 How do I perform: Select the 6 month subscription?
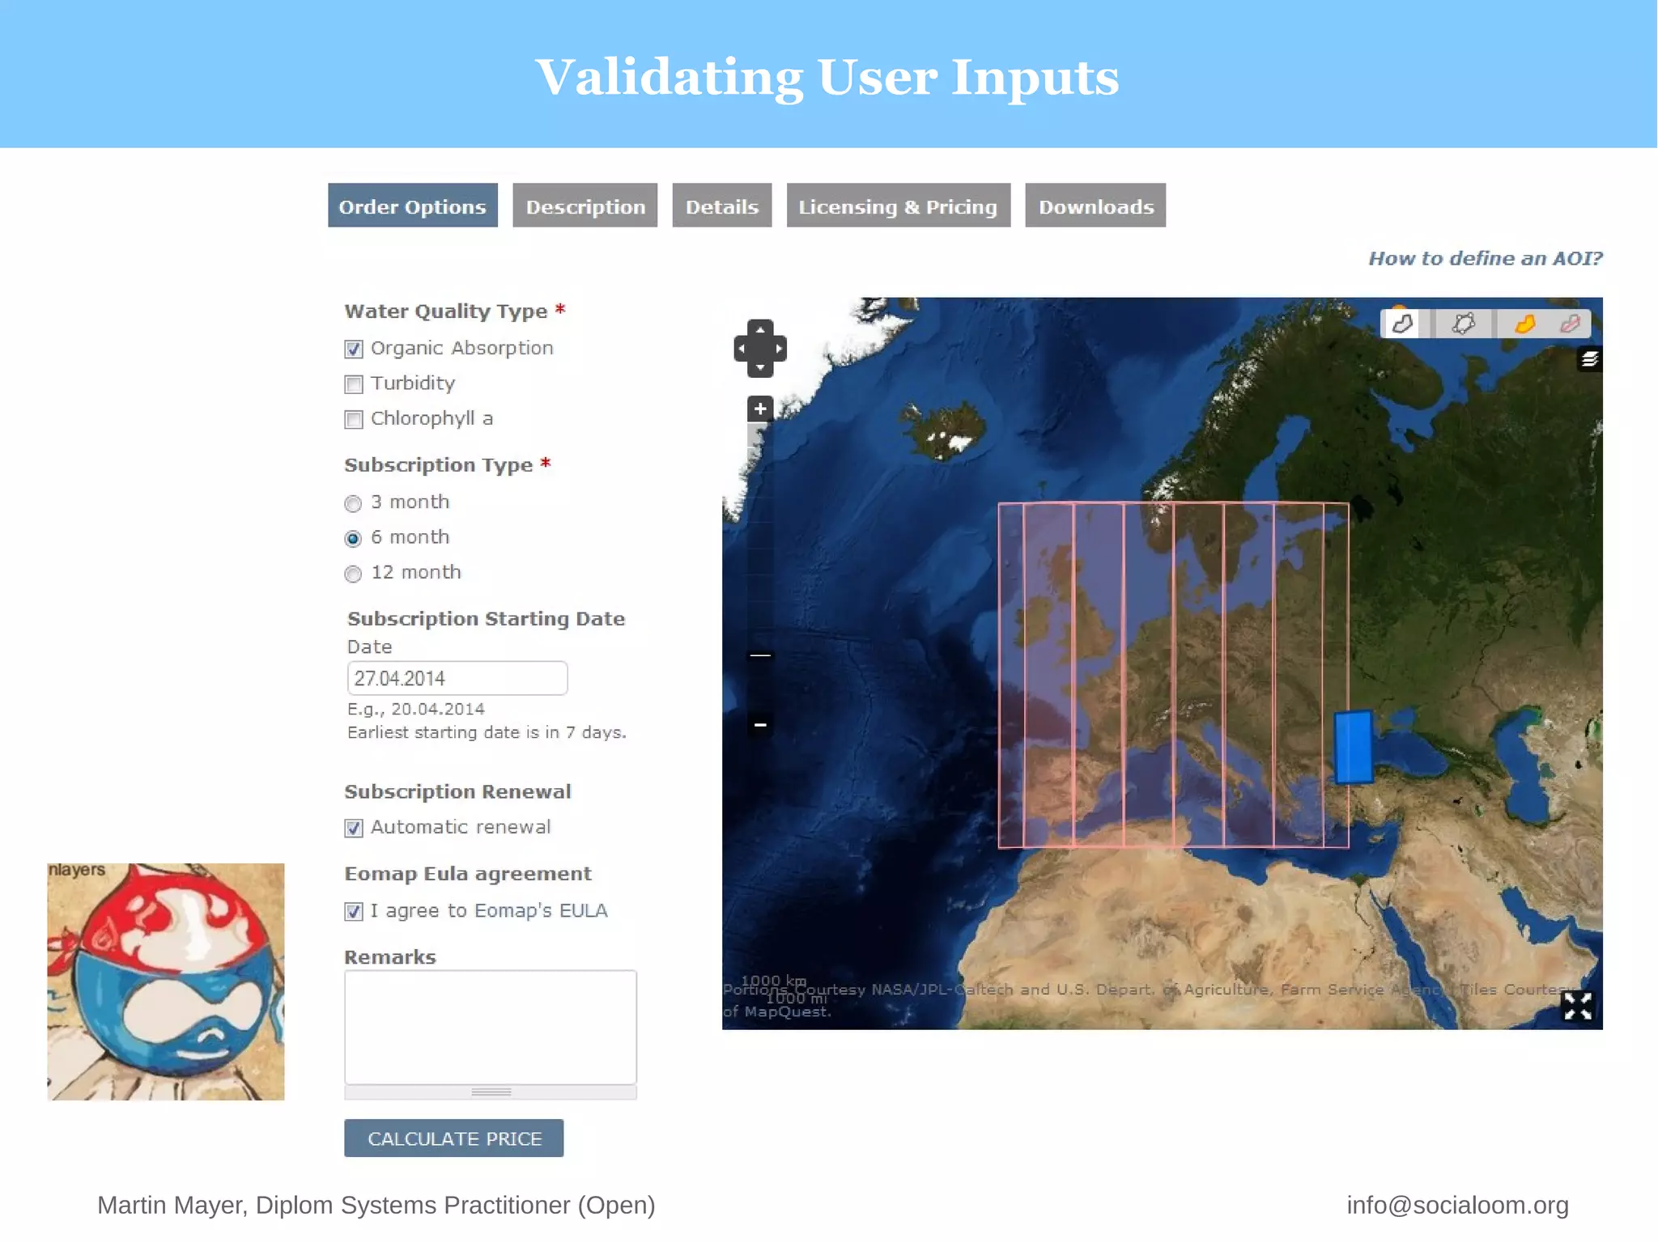tap(353, 538)
